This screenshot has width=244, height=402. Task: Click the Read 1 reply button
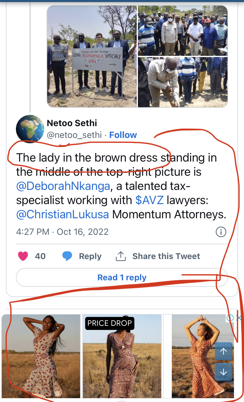tap(122, 278)
